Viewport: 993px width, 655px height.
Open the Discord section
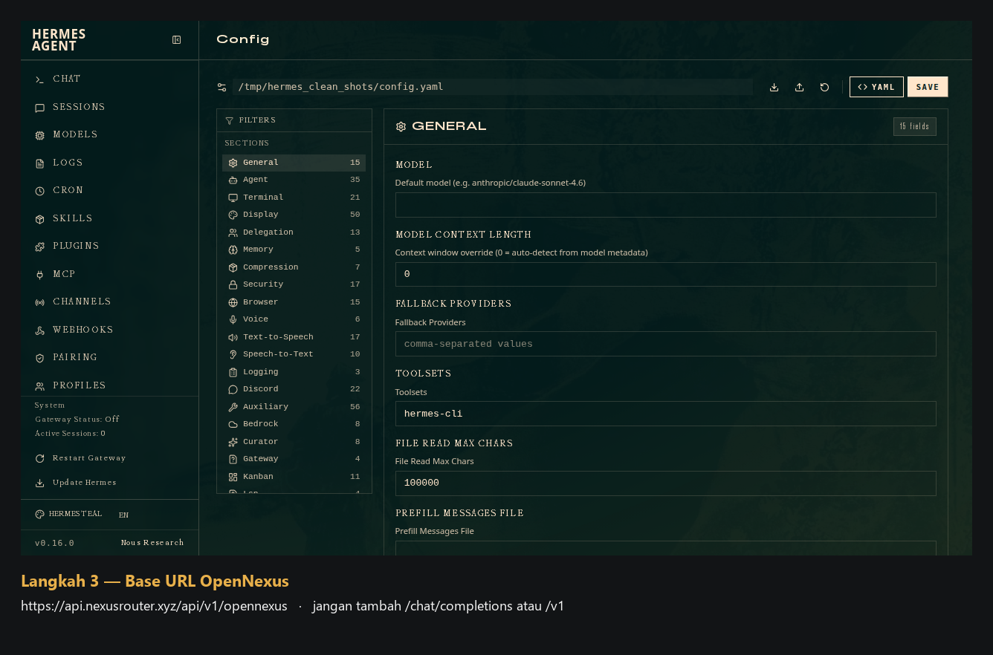294,389
